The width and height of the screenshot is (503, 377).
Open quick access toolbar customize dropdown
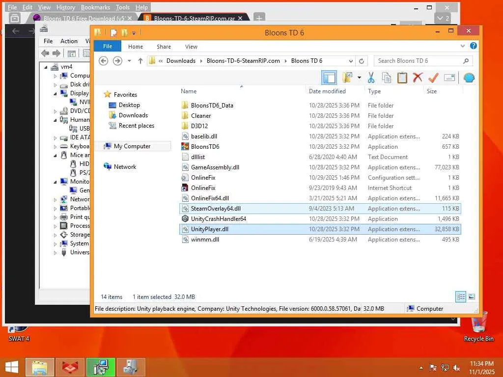(x=134, y=33)
